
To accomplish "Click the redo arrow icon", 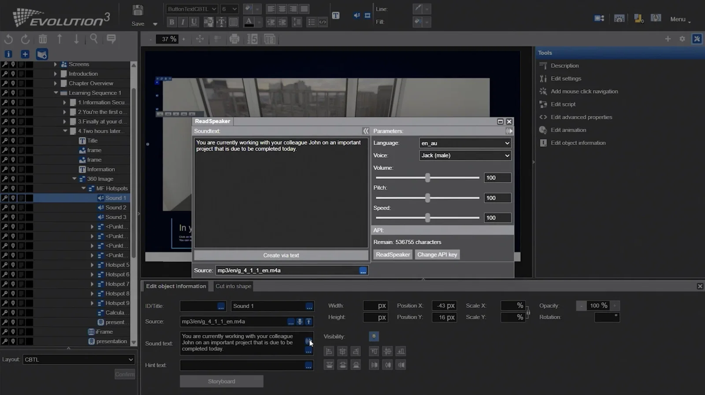I will [25, 39].
